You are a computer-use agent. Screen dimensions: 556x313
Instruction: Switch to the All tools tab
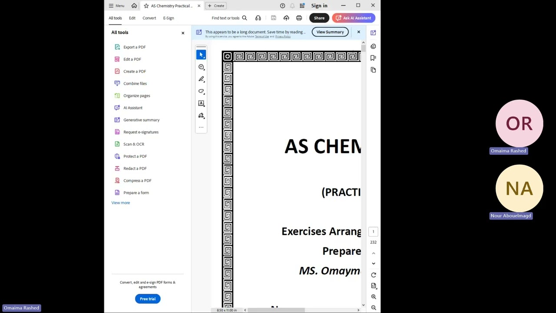(115, 18)
